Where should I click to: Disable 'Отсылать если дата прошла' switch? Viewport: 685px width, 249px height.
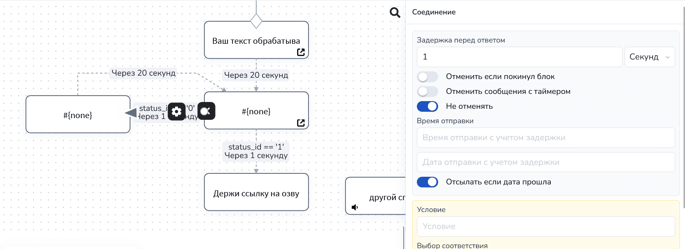point(427,182)
